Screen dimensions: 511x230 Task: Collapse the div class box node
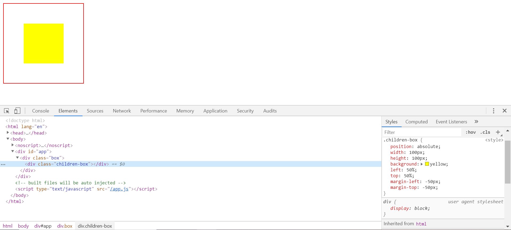coord(17,158)
